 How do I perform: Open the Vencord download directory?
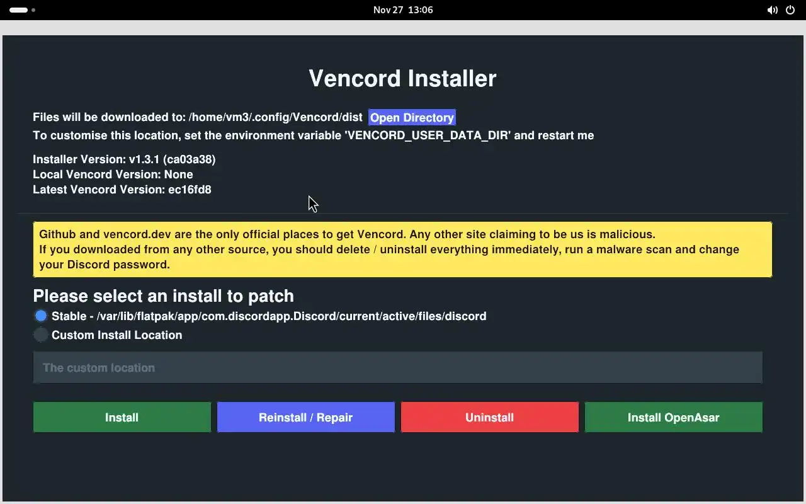[412, 118]
